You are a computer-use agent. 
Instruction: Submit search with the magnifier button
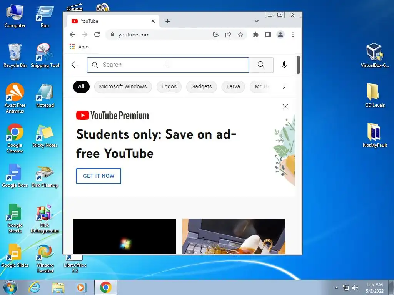click(x=261, y=65)
